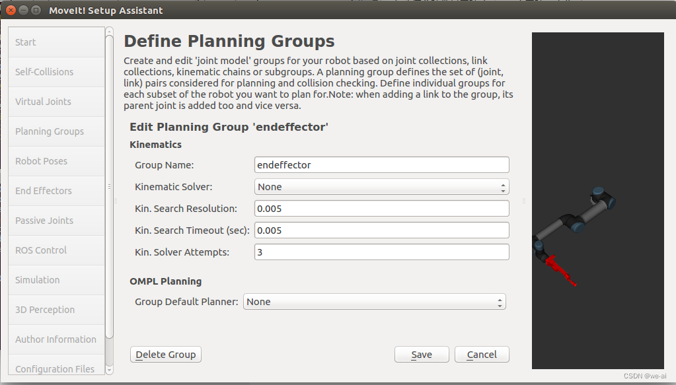This screenshot has width=676, height=385.
Task: Open Passive Joints step
Action: click(56, 221)
